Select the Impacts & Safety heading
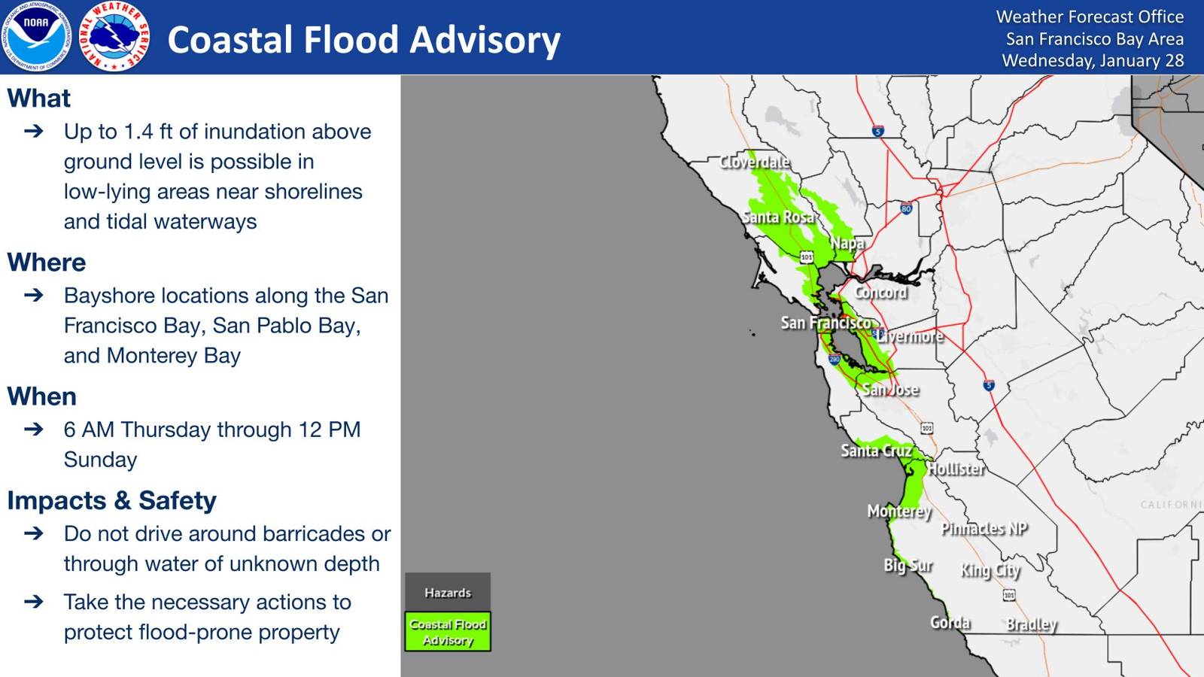Viewport: 1204px width, 677px height. click(x=112, y=500)
